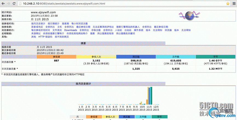Click orange 参观者 header in summary table
Screen dimensions: 237x120
point(56,57)
